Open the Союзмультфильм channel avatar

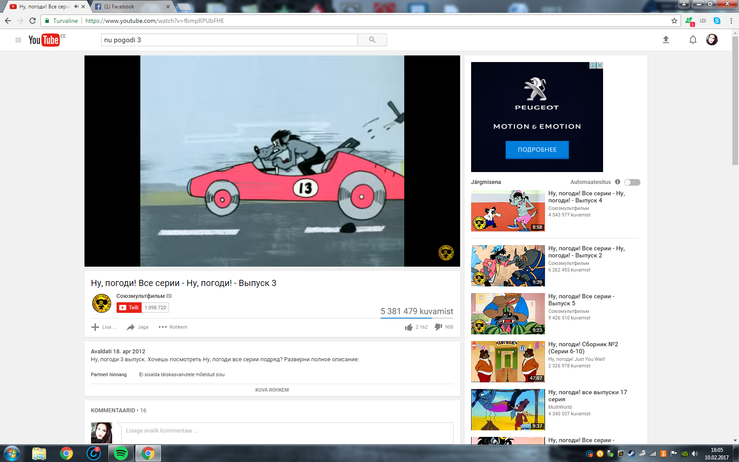coord(102,304)
